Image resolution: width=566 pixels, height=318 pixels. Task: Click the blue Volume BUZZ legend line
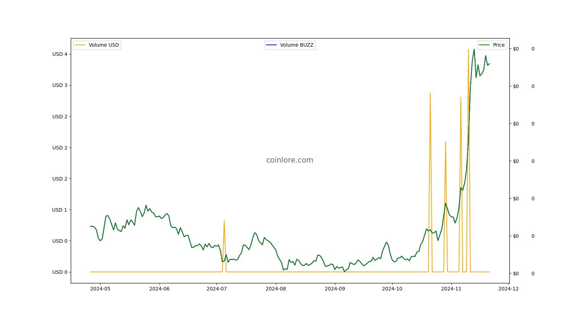click(x=272, y=45)
